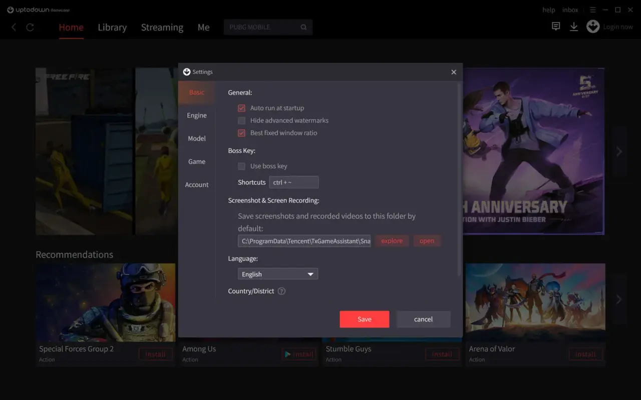Click the Login now avatar icon
The image size is (641, 400).
[593, 26]
